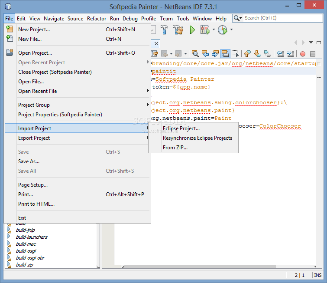Open the Edit menu
Screen dimensions: 327x283
tap(21, 19)
